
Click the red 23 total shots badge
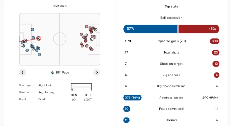(216, 52)
